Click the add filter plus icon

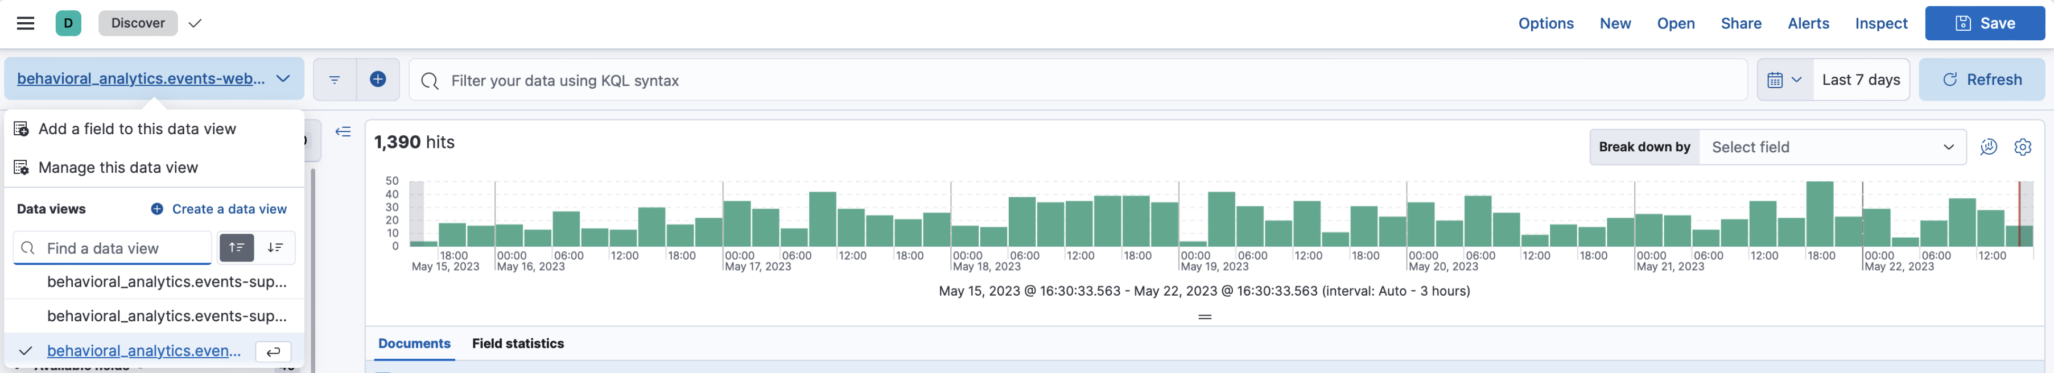378,80
